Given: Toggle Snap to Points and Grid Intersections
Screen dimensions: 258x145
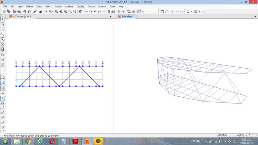Looking at the screenshot, I should pyautogui.click(x=3, y=78).
